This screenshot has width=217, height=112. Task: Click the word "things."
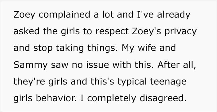[x=103, y=48]
